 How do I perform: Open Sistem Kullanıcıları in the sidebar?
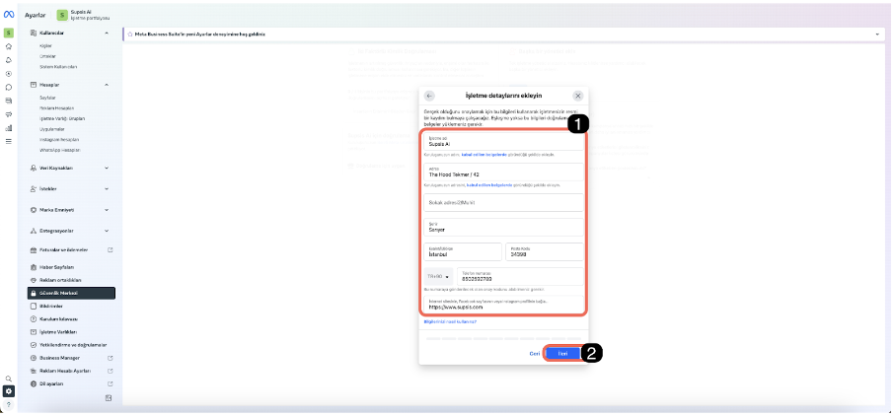click(x=58, y=67)
